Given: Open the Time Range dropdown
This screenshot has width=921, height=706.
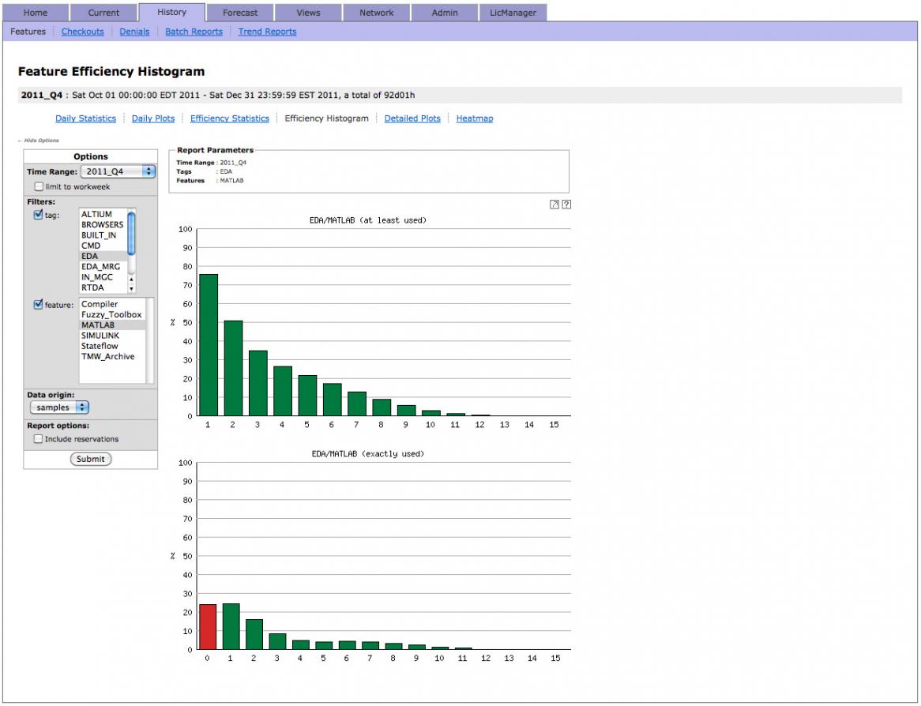Looking at the screenshot, I should pyautogui.click(x=118, y=171).
